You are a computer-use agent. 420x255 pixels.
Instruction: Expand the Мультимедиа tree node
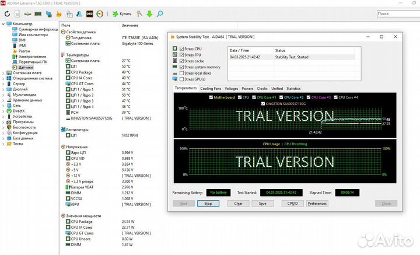tap(2, 94)
